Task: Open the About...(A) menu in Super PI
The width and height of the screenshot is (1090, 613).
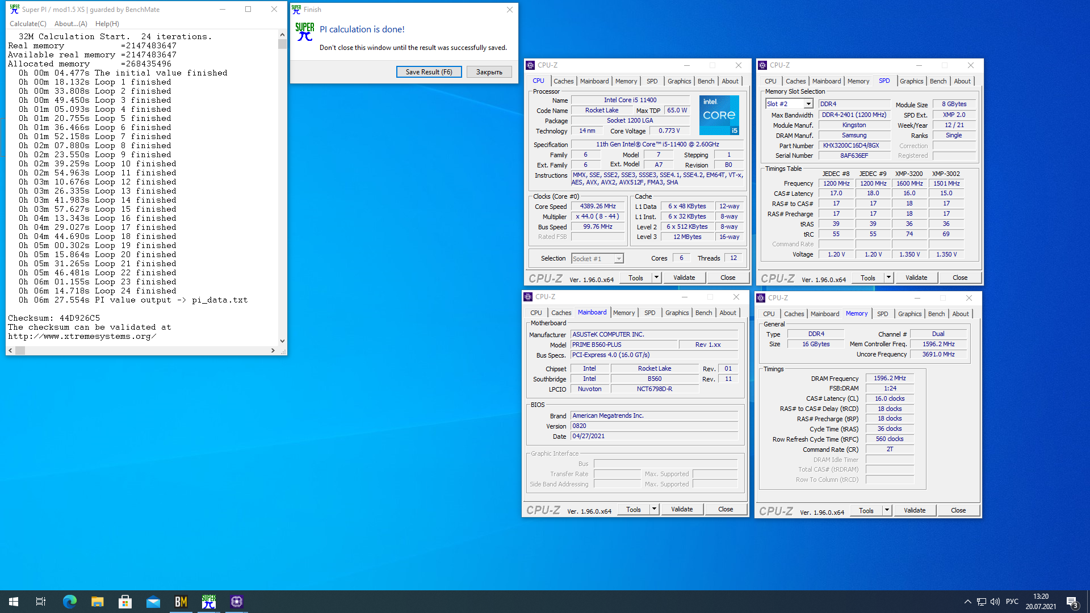Action: point(71,24)
